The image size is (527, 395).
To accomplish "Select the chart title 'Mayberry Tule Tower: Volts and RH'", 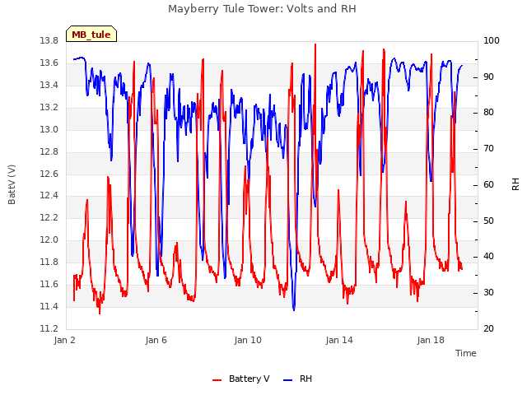I will click(262, 8).
